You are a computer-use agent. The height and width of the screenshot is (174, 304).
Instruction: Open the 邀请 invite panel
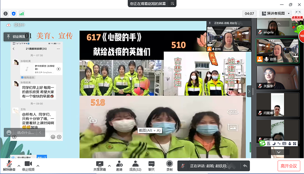(119, 166)
